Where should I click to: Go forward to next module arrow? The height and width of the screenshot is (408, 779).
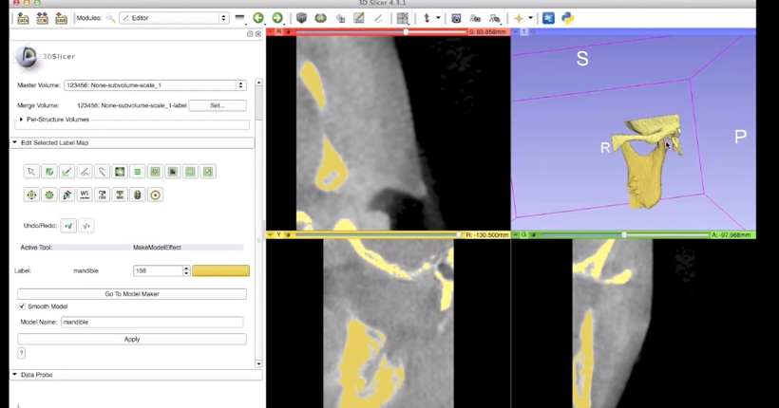276,18
